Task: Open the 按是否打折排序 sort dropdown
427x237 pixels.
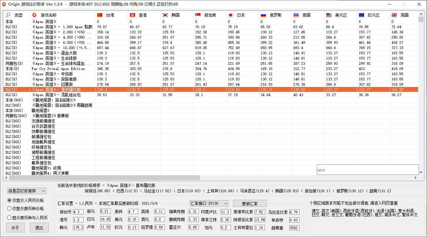Action: tap(27, 191)
